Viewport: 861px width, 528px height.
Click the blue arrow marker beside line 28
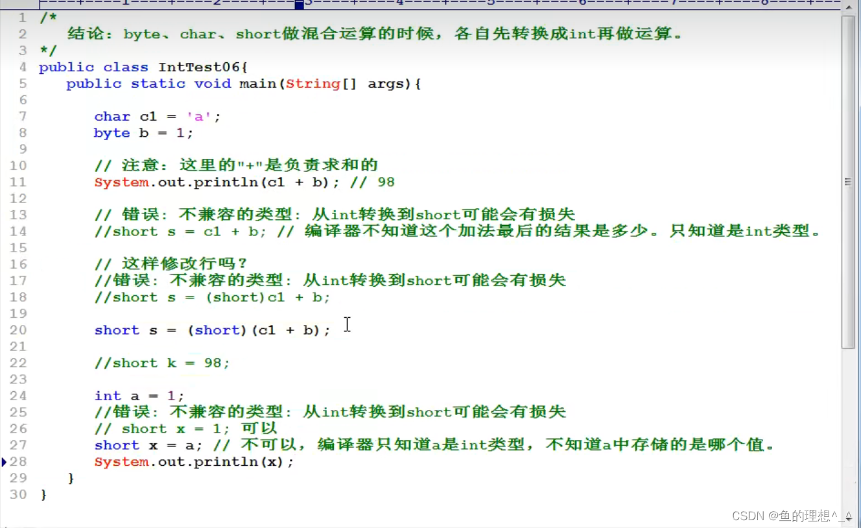[5, 462]
